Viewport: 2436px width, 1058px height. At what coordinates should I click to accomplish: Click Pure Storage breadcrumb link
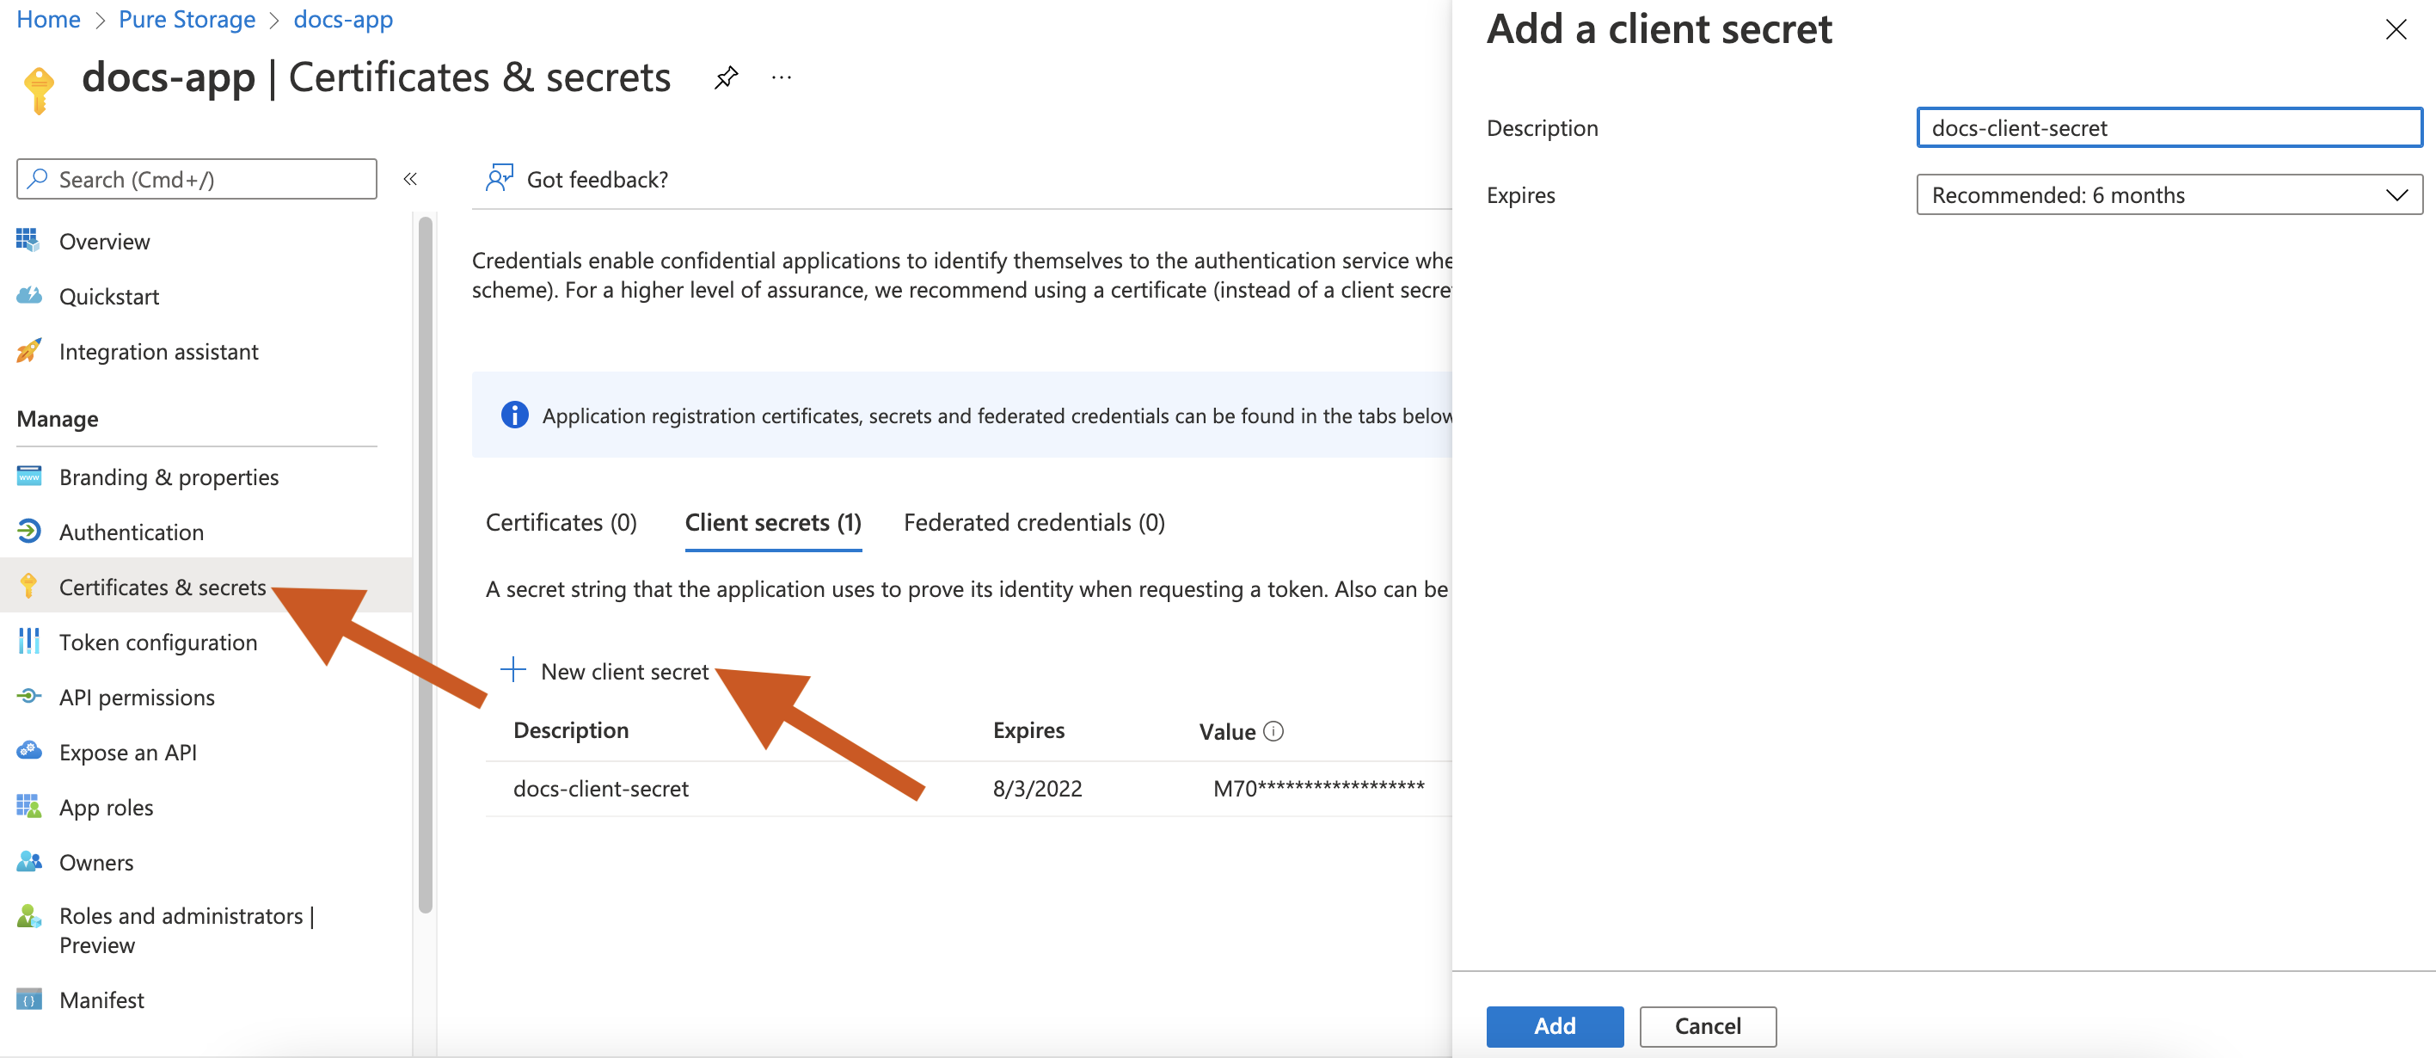(x=187, y=19)
